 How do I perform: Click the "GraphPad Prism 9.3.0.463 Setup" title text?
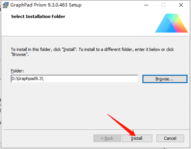(x=46, y=5)
